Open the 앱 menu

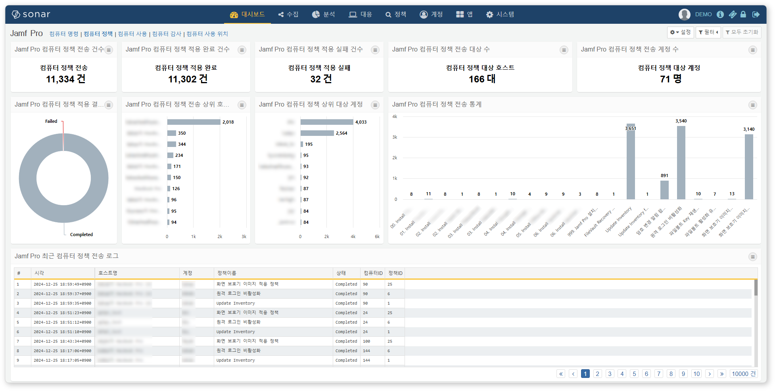point(464,15)
